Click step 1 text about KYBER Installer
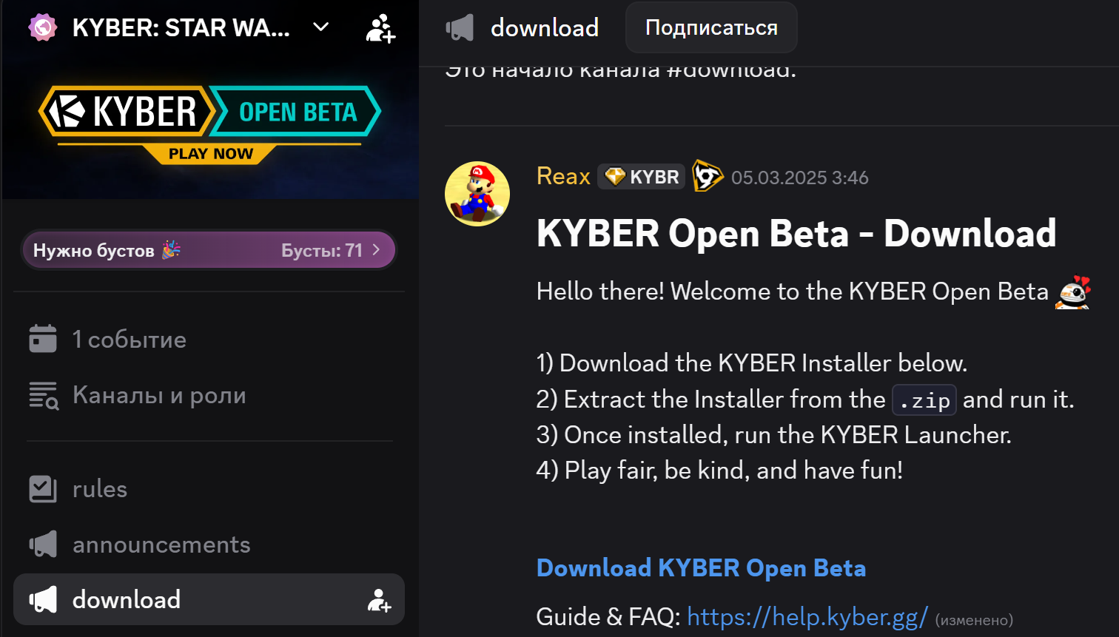This screenshot has width=1119, height=637. 752,363
